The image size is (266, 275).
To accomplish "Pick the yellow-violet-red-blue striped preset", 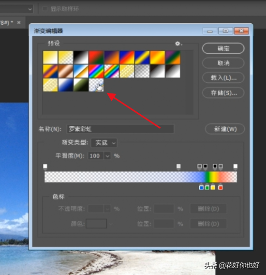I will [x=50, y=71].
